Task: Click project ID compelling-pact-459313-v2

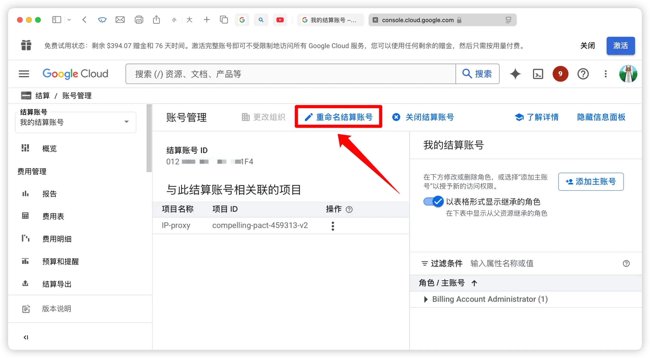Action: pos(260,225)
